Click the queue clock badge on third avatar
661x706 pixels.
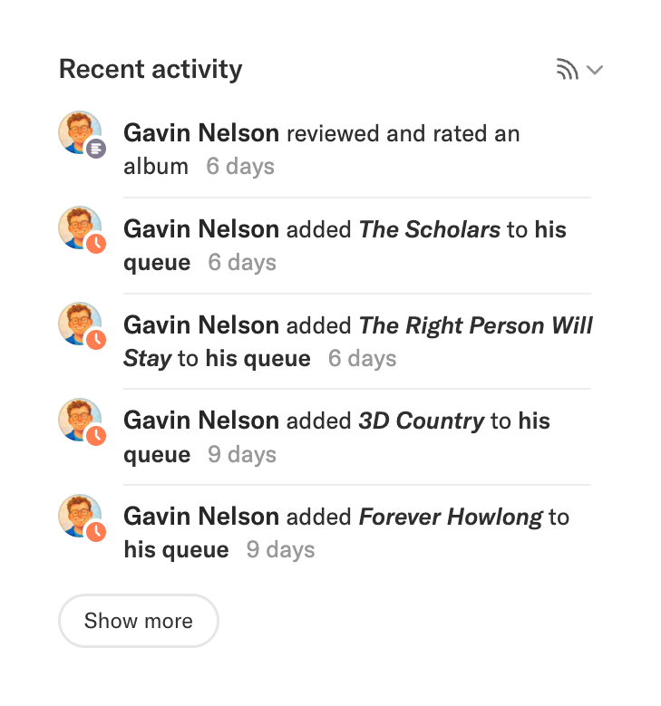point(96,340)
